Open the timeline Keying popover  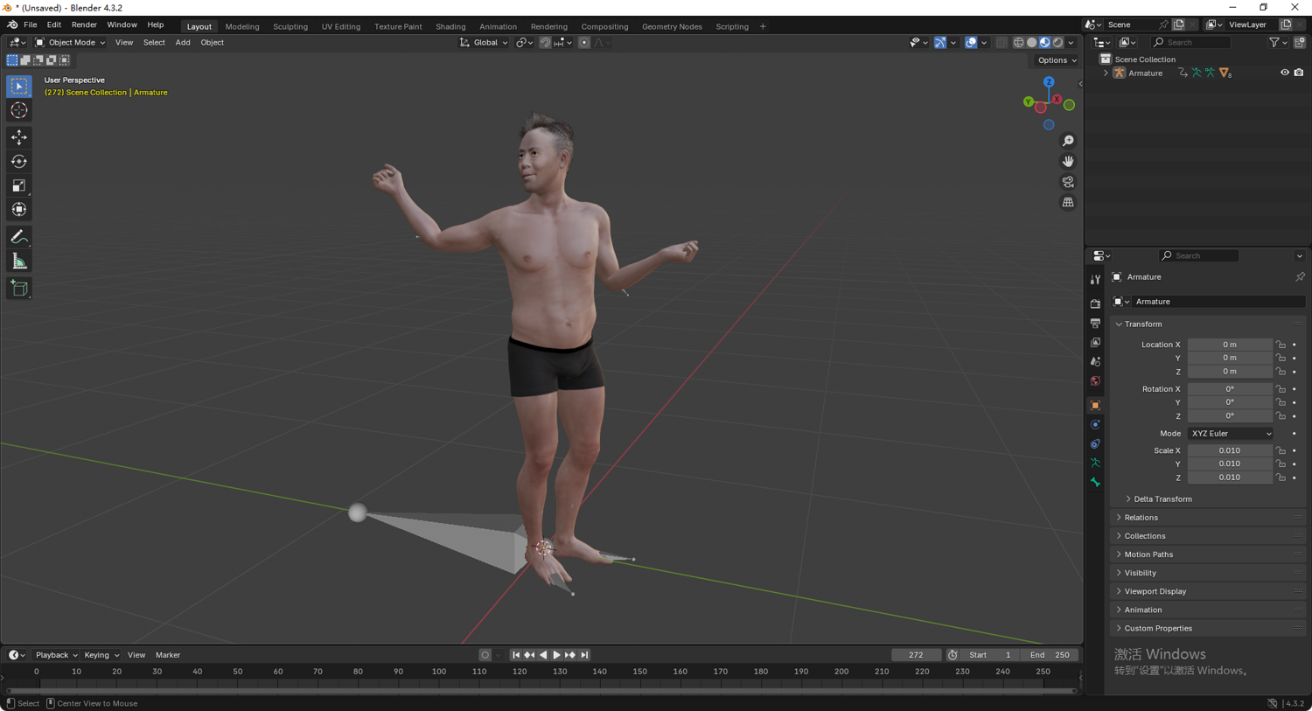[101, 655]
